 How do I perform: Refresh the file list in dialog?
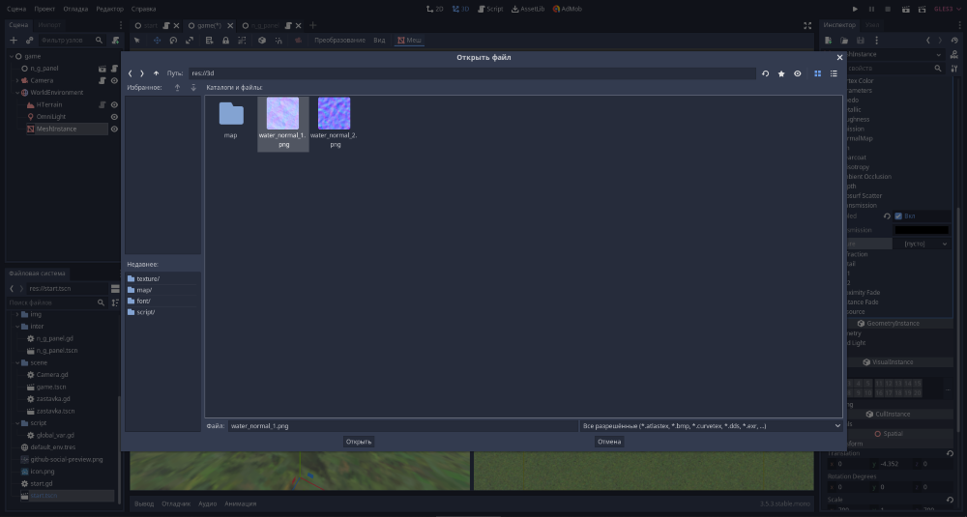[766, 73]
